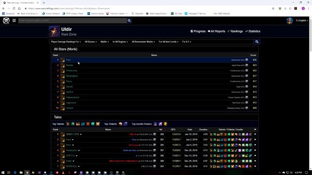This screenshot has height=175, width=312.
Task: Click the Taloc rank 2 player name link
Action: point(68,140)
